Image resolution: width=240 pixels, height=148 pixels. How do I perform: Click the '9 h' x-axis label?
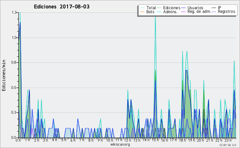(100, 140)
